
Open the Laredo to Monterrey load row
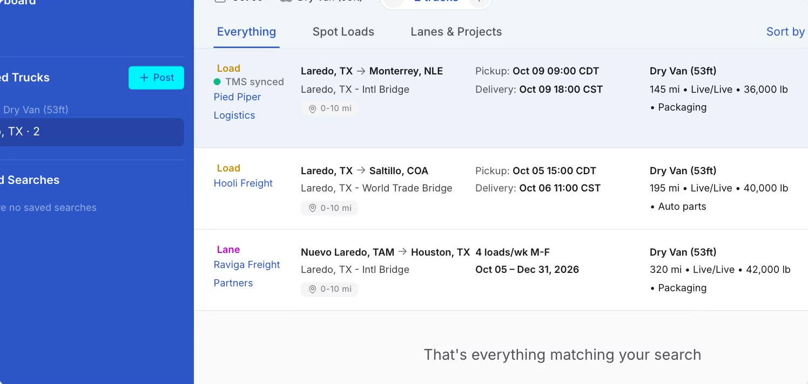501,98
